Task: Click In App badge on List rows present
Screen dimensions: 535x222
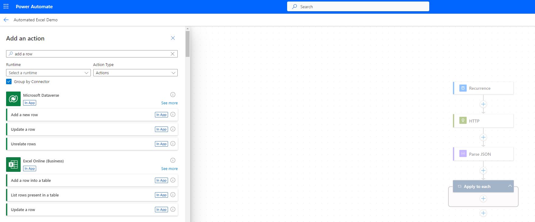Action: tap(161, 195)
